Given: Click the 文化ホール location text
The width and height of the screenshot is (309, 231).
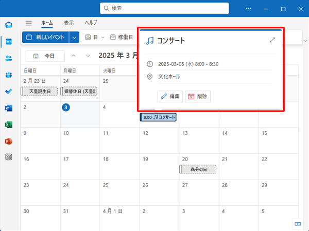Looking at the screenshot, I should (x=169, y=77).
